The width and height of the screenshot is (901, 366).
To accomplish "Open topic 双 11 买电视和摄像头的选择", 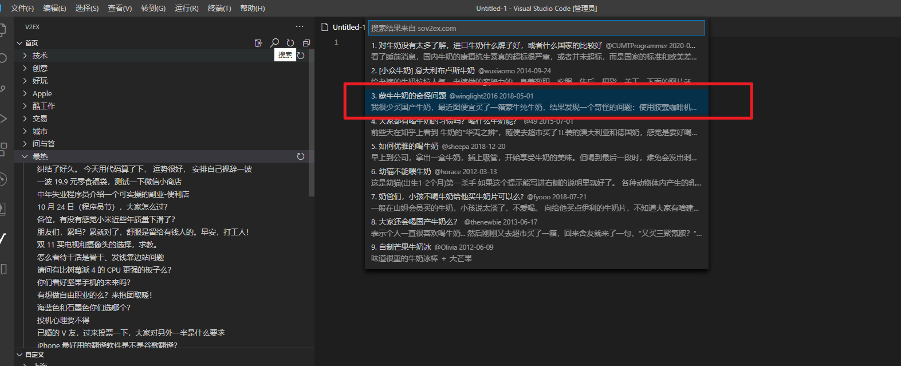I will click(x=97, y=245).
